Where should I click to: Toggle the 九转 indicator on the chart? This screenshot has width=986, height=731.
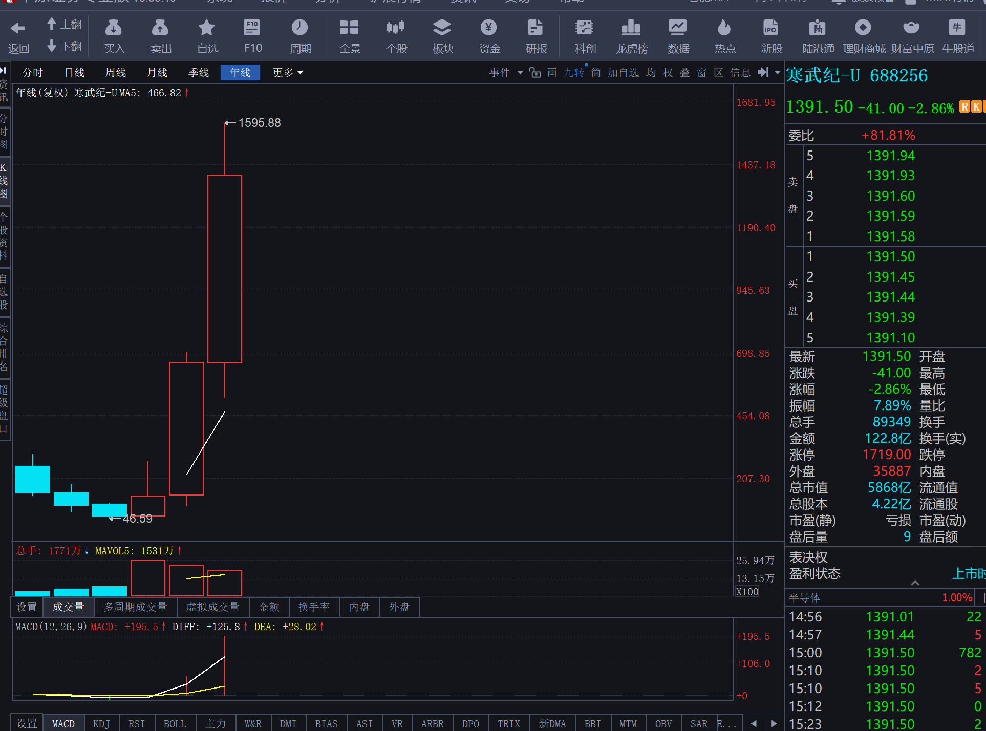574,73
